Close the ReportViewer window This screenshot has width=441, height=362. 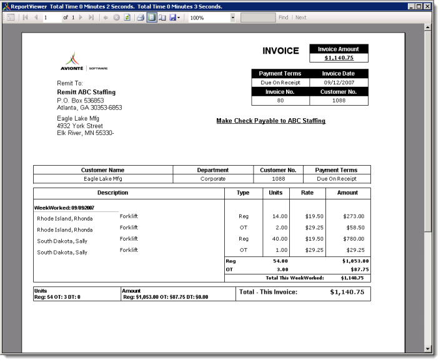427,6
